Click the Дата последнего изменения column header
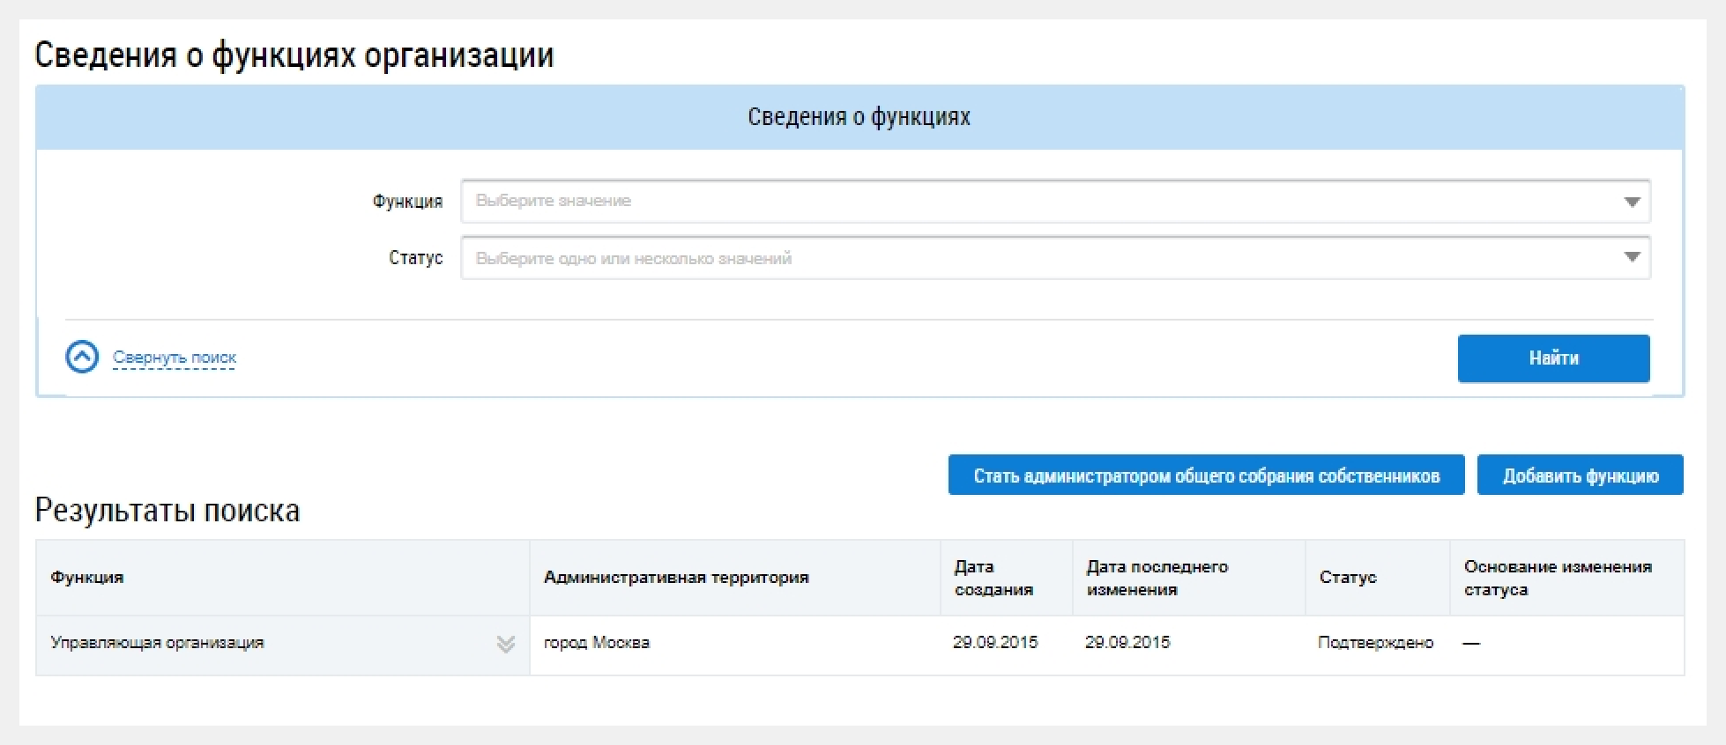The height and width of the screenshot is (745, 1726). [x=1157, y=578]
